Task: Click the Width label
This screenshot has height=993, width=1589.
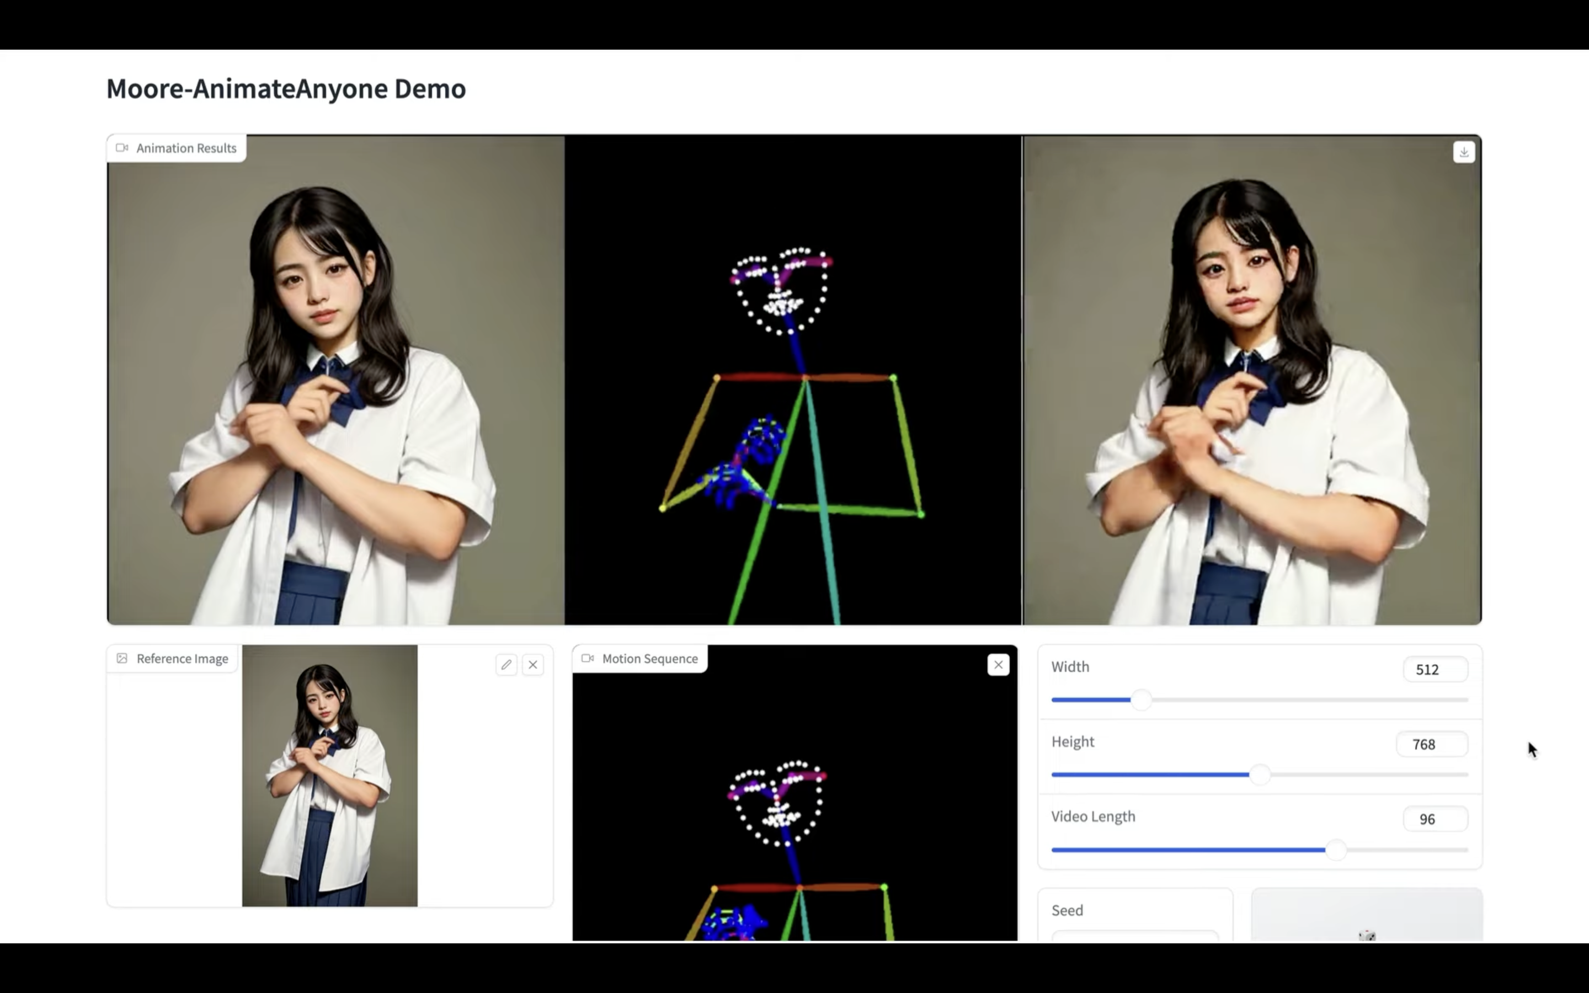Action: (1070, 666)
